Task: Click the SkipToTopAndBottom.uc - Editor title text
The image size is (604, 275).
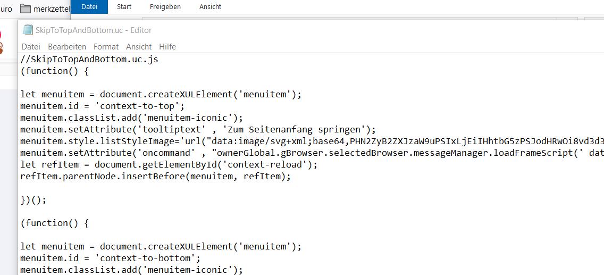Action: pyautogui.click(x=94, y=30)
